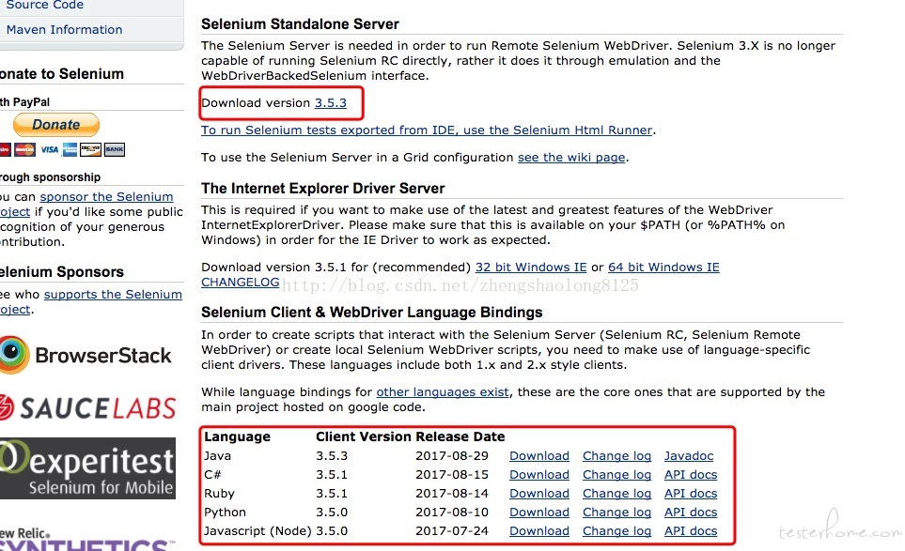This screenshot has width=905, height=551.
Task: Open the 'other languages exist' link
Action: (443, 392)
